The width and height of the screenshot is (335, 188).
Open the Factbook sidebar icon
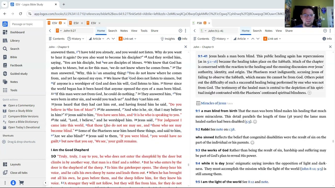pyautogui.click(x=5, y=65)
